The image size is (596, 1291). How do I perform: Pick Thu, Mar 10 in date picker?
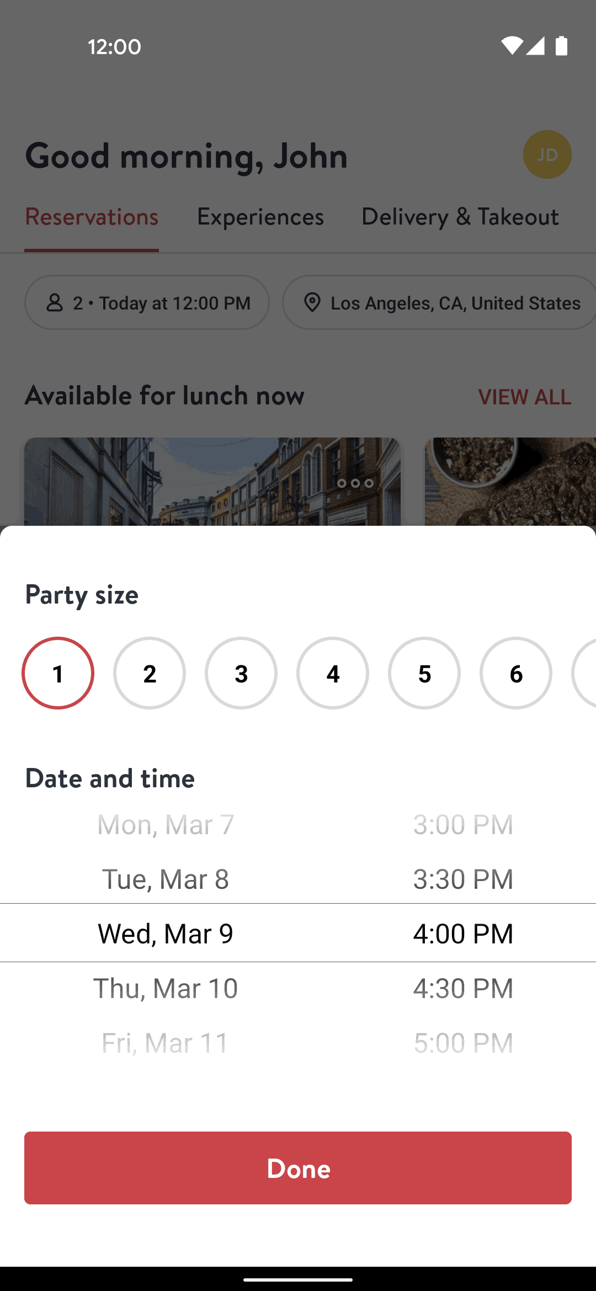tap(166, 988)
